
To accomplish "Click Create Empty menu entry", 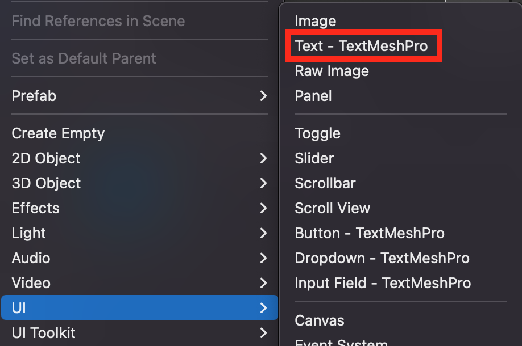I will [x=58, y=133].
